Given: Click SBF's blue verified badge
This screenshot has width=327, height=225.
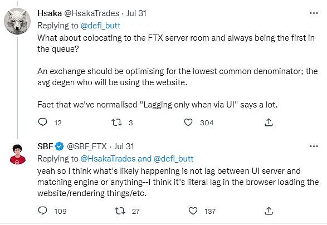Looking at the screenshot, I should pyautogui.click(x=60, y=146).
